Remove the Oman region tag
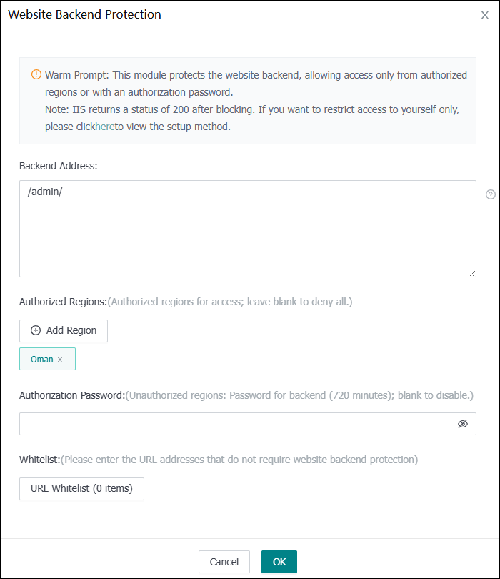 pos(60,360)
